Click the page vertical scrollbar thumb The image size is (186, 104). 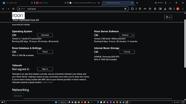tap(185, 43)
